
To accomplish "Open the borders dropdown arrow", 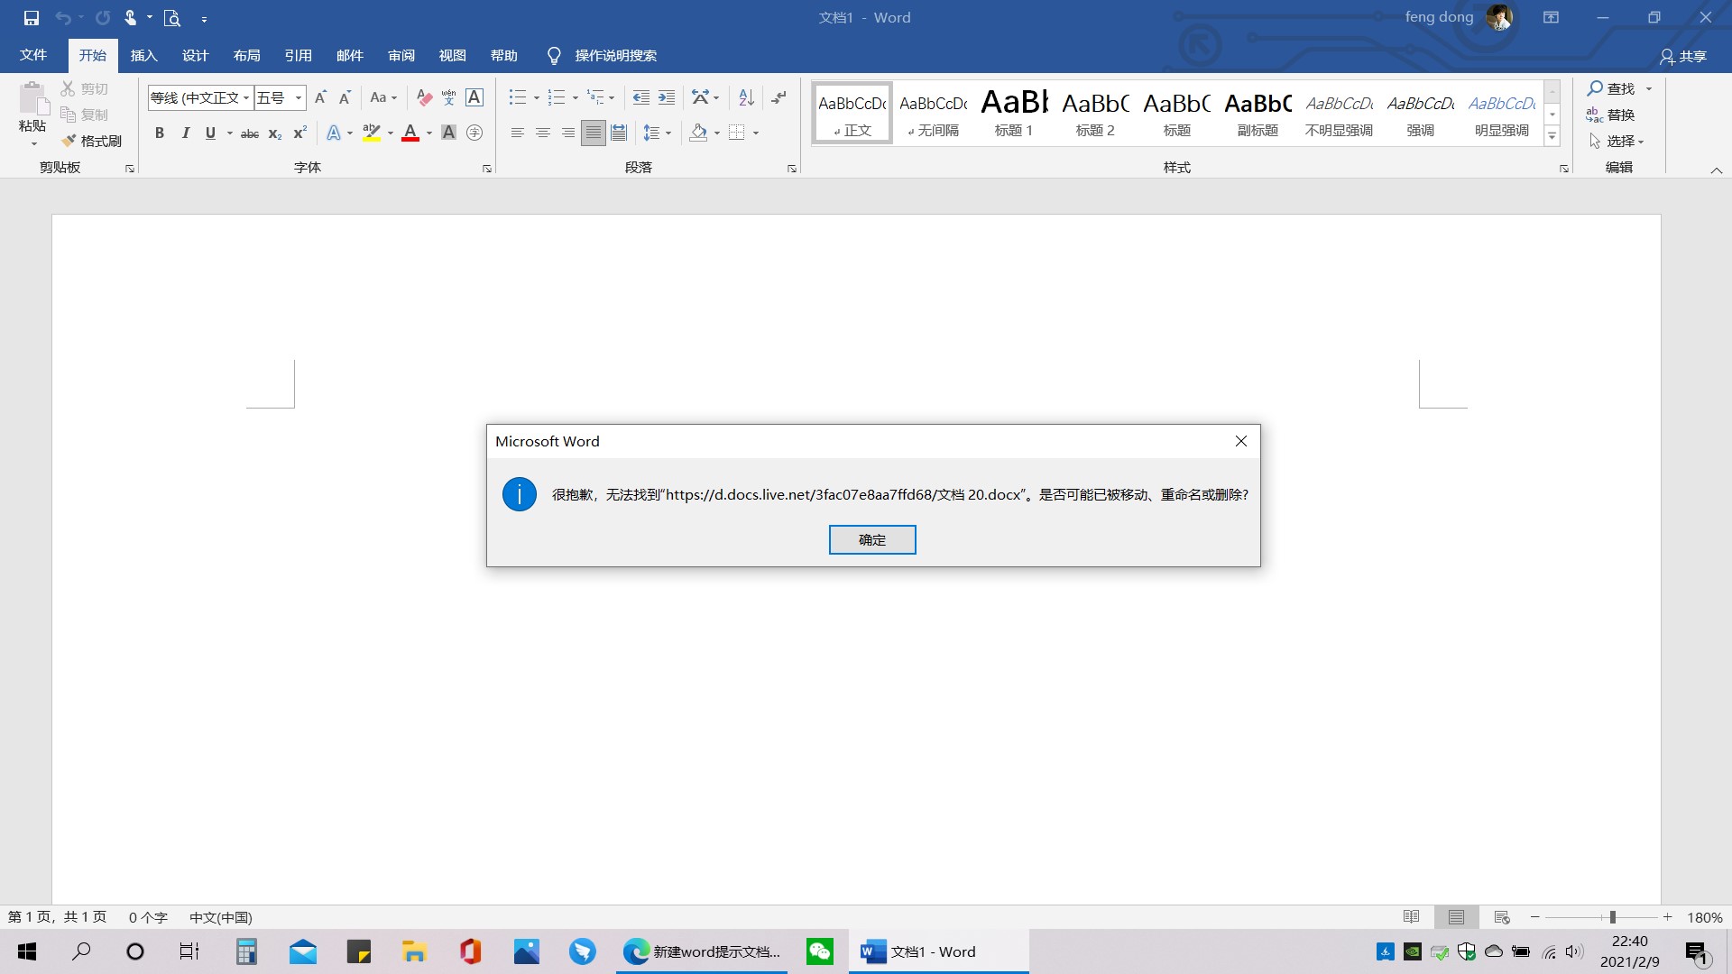I will [x=756, y=133].
